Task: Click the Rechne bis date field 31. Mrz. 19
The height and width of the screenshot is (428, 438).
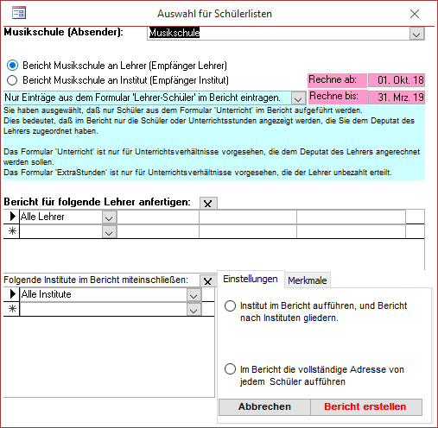Action: (397, 98)
